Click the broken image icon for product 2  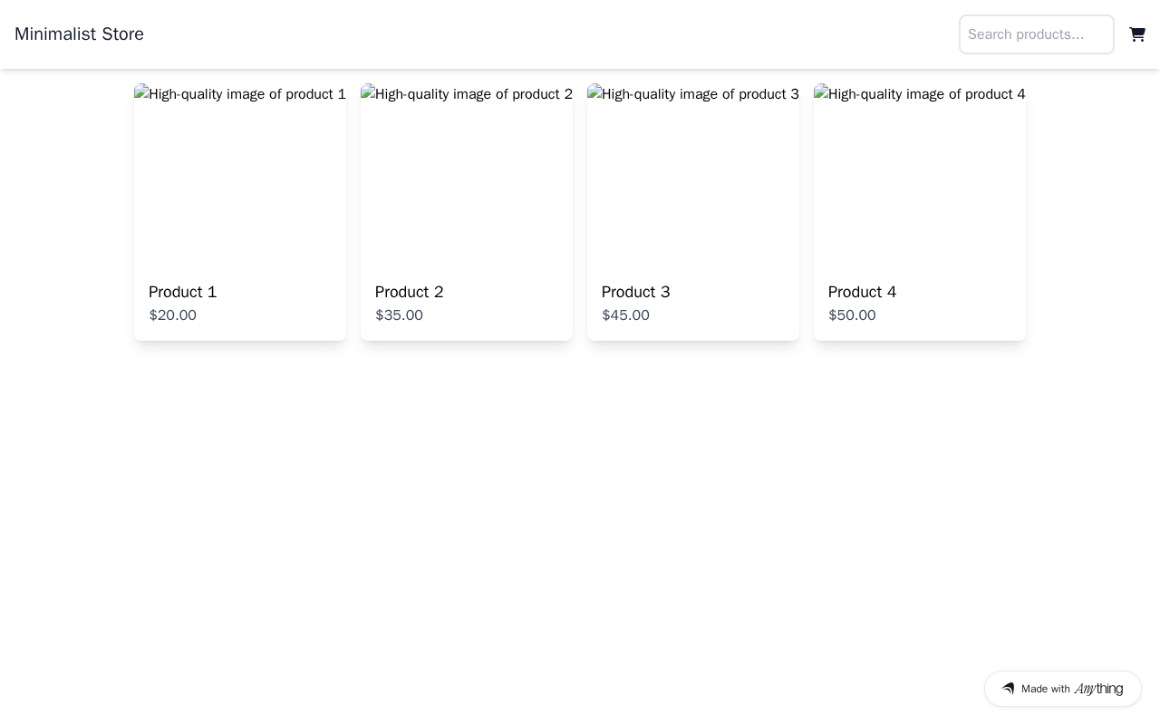tap(367, 94)
